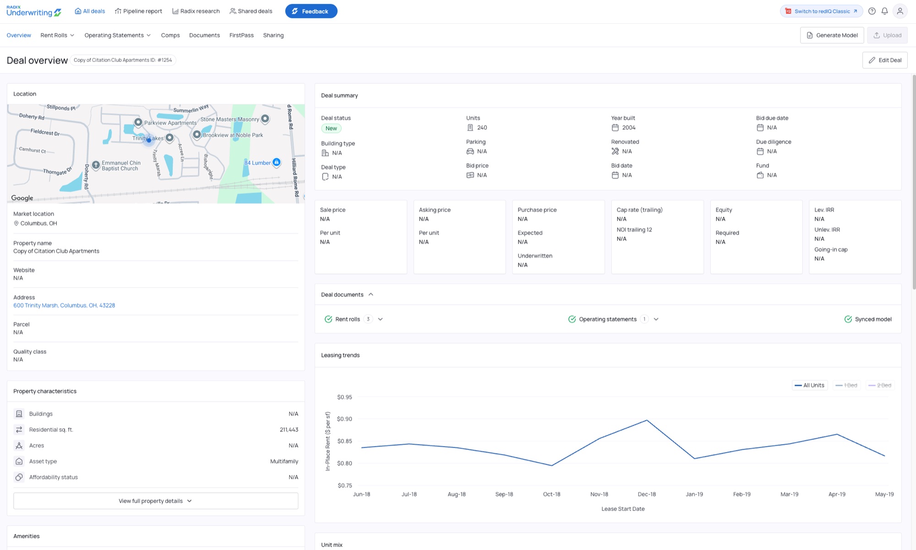Click the Emmanuel Chin Baptist Church marker

96,165
